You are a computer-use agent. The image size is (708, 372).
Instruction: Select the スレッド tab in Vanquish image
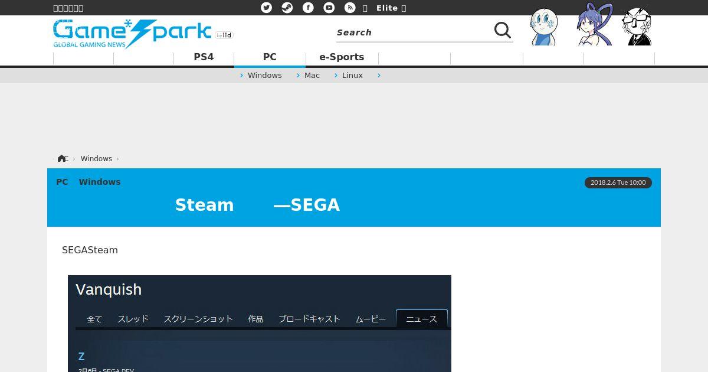click(x=133, y=319)
